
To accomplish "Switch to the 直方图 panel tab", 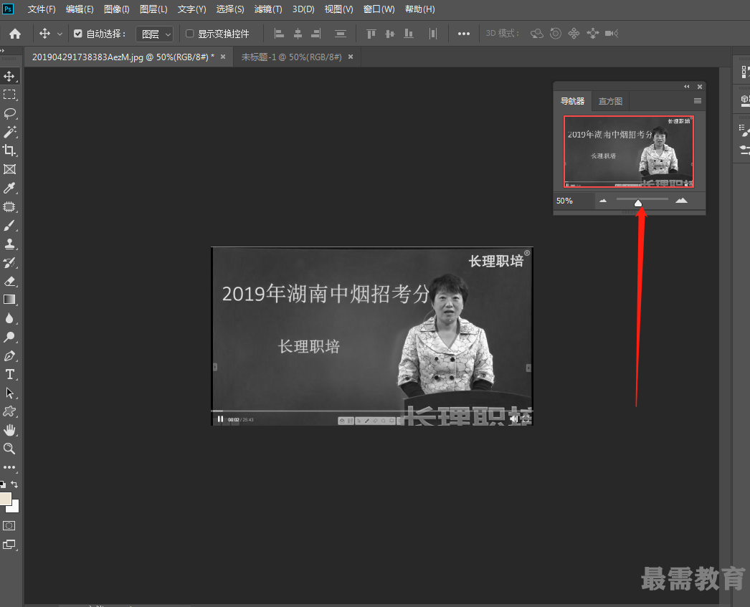I will (x=610, y=101).
